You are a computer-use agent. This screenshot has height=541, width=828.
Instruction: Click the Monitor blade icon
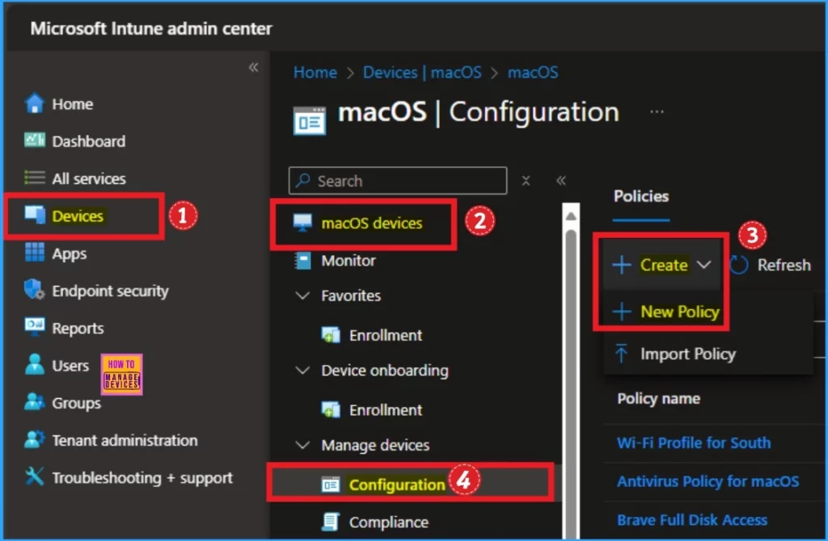click(x=303, y=261)
